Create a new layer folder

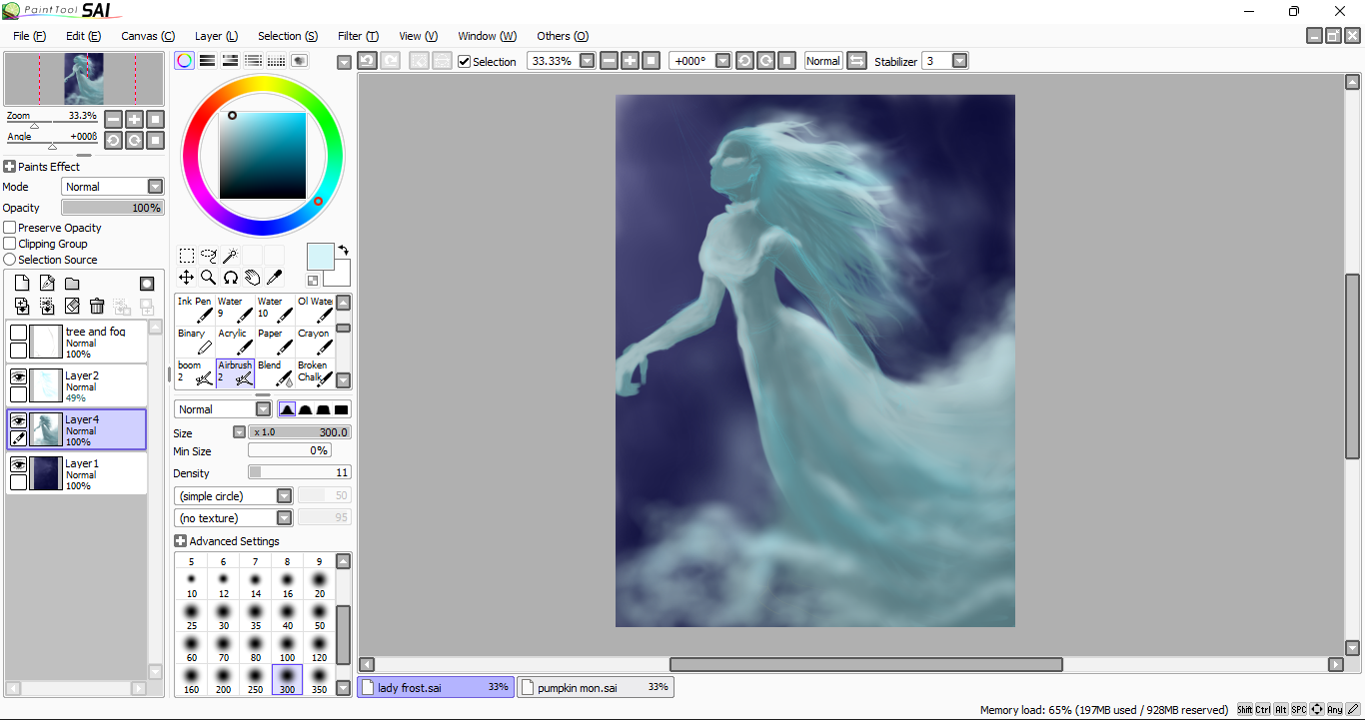pyautogui.click(x=72, y=284)
